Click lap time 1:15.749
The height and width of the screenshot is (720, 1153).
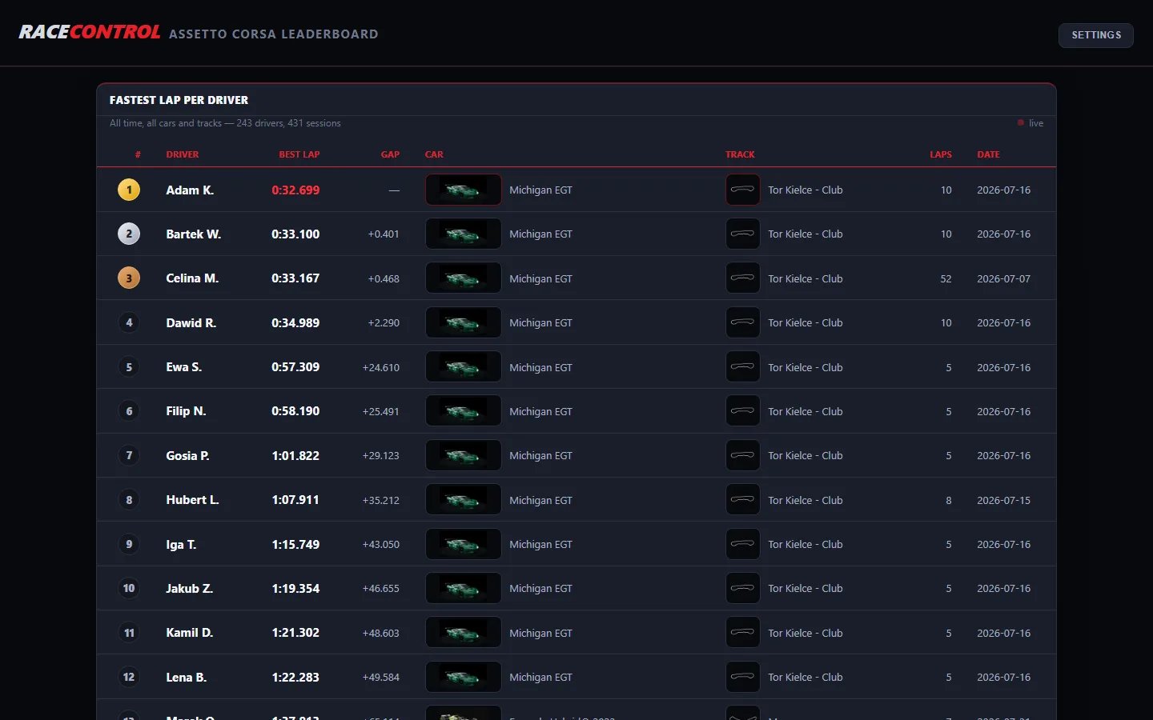295,545
